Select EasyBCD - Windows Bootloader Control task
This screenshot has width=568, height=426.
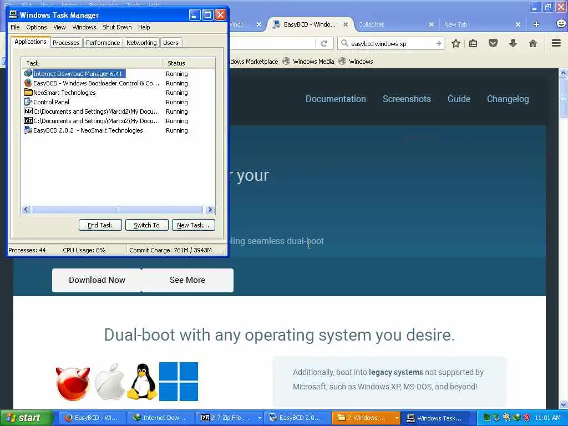118,83
